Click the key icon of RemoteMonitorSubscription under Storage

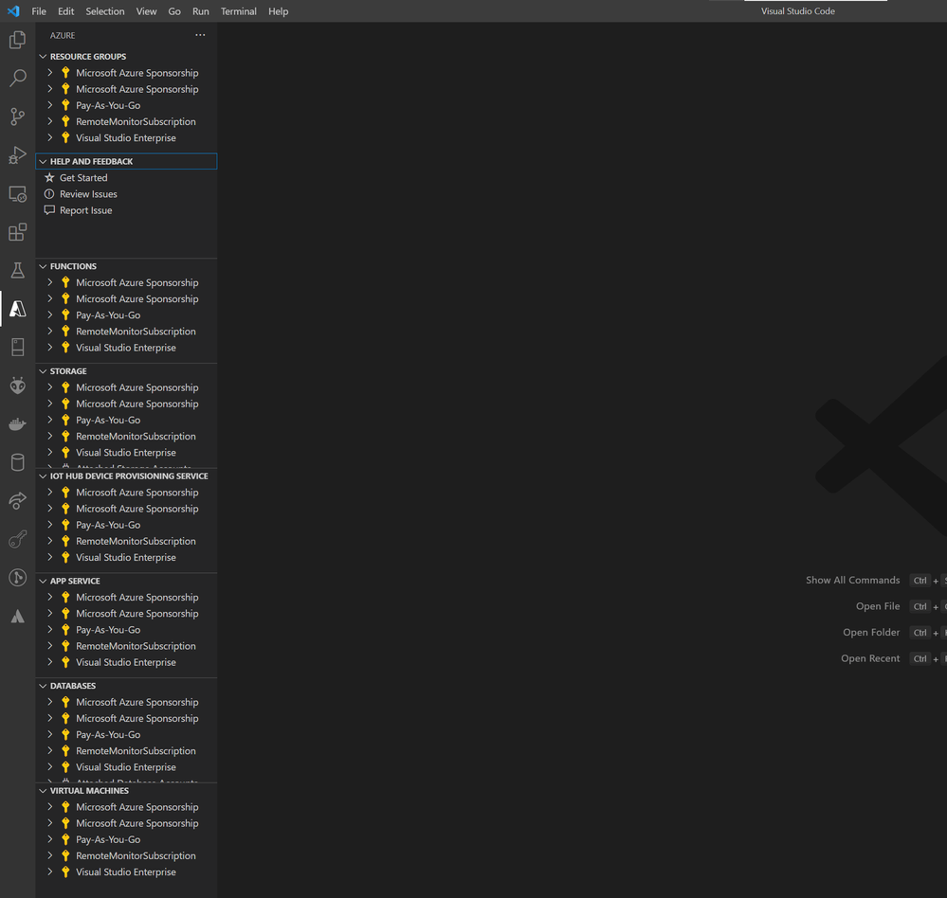[x=65, y=437]
